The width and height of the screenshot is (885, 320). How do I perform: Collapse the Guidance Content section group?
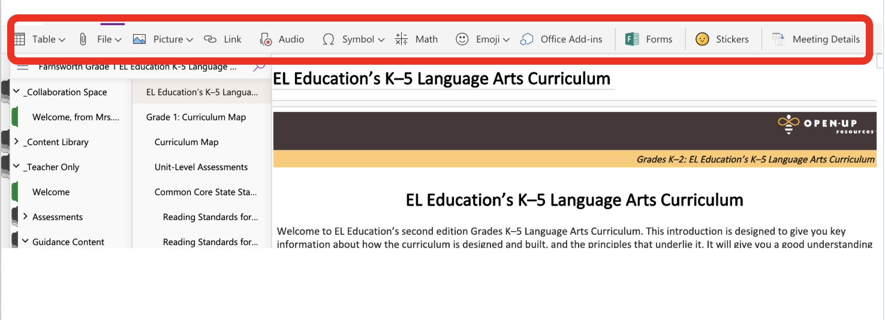click(25, 241)
